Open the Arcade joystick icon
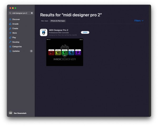This screenshot has width=158, height=126. coord(10,24)
